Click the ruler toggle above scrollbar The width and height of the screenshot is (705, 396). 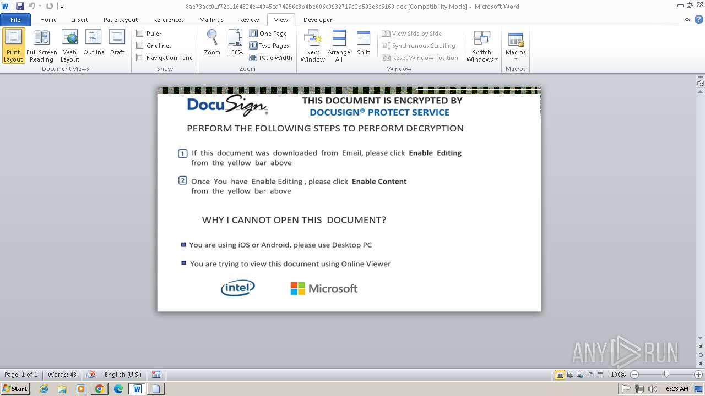[x=700, y=83]
